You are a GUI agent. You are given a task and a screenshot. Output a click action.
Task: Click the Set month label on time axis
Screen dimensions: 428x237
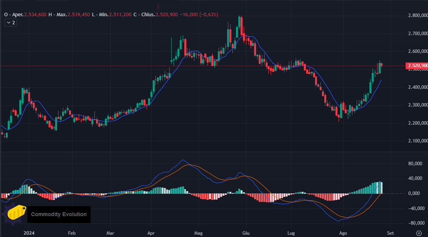click(x=390, y=233)
